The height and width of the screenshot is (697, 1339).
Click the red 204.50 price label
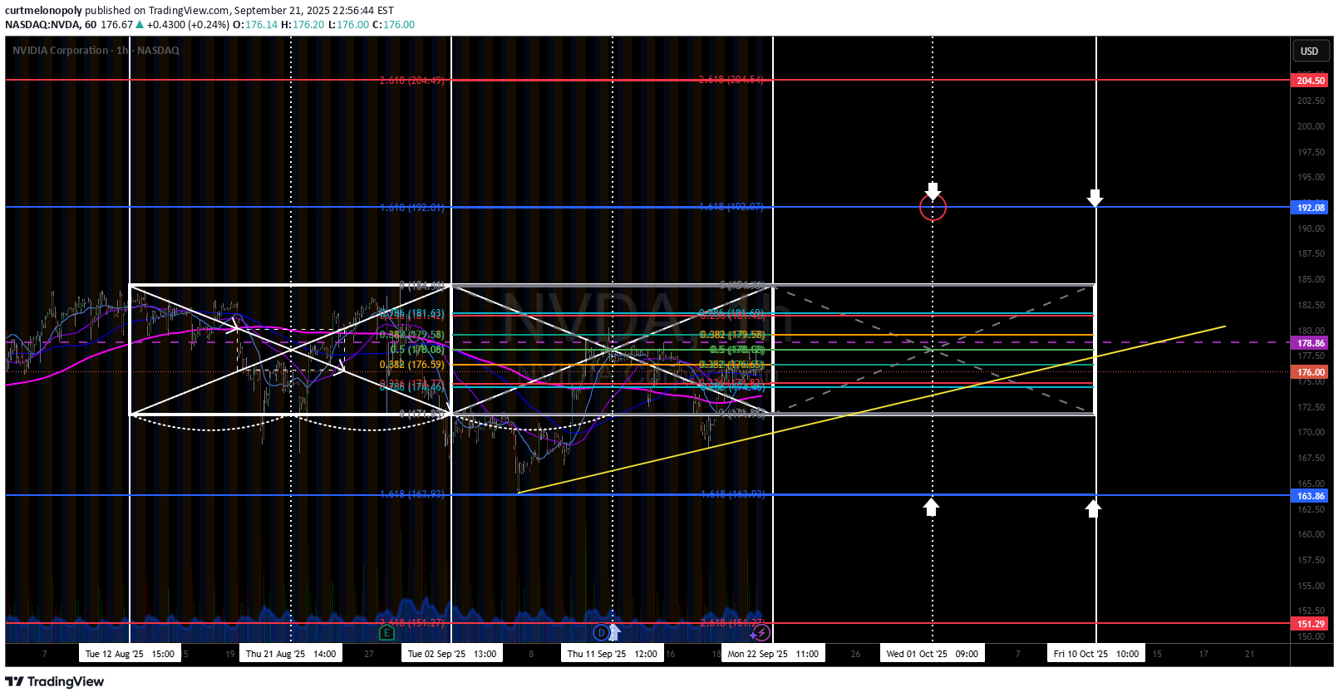[x=1311, y=81]
